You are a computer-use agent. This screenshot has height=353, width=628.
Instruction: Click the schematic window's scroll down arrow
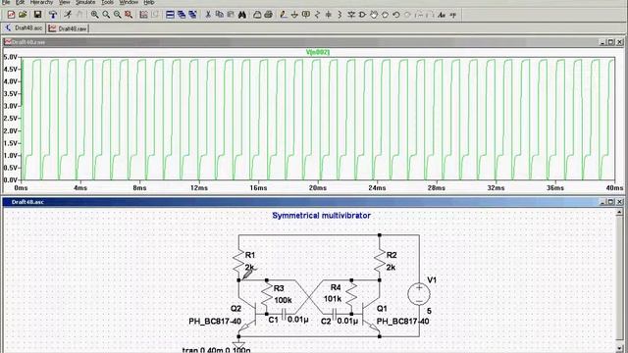[619, 348]
